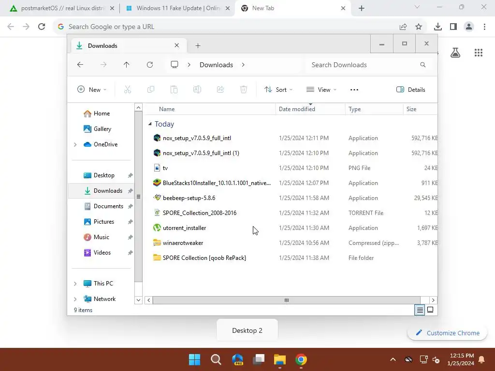Open Pictures in quick access

point(101,222)
